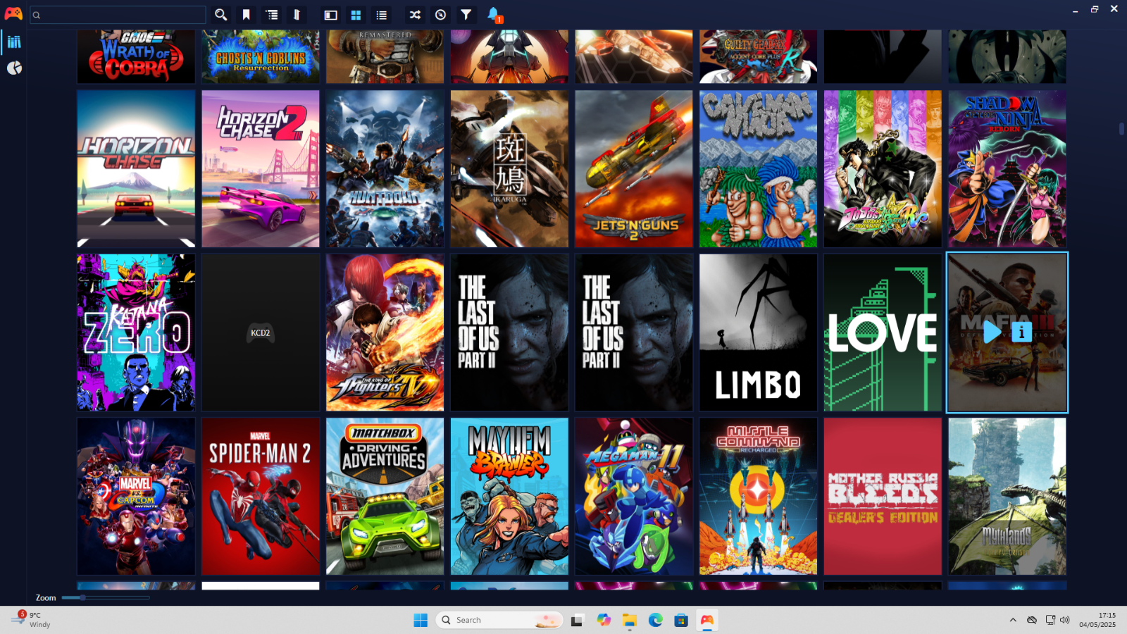Select the Library sidebar icon
1127x634 pixels.
pyautogui.click(x=14, y=42)
